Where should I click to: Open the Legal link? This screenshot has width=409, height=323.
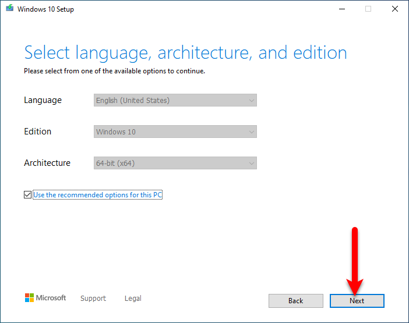pyautogui.click(x=133, y=298)
